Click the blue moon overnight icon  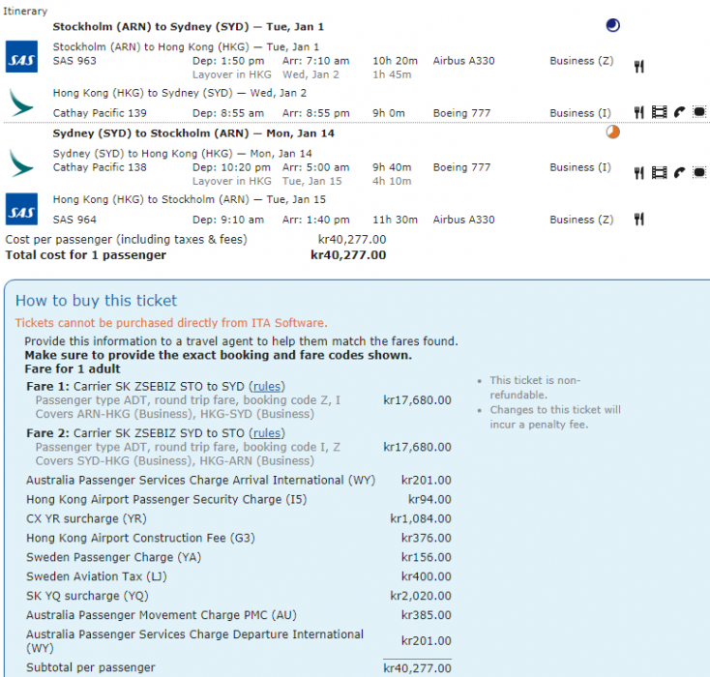pyautogui.click(x=612, y=26)
